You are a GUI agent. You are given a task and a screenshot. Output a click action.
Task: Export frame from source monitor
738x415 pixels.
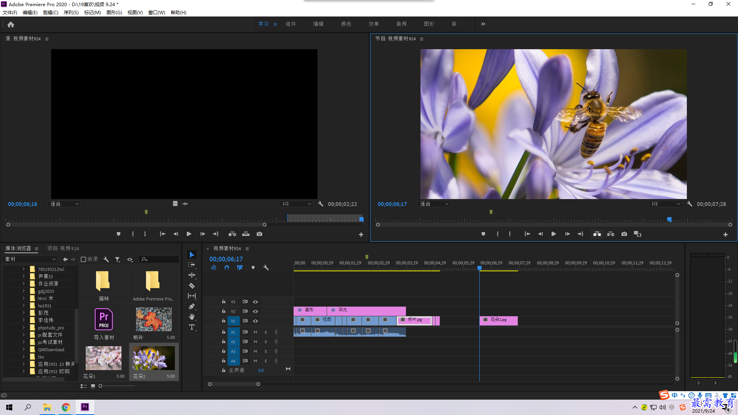[259, 234]
